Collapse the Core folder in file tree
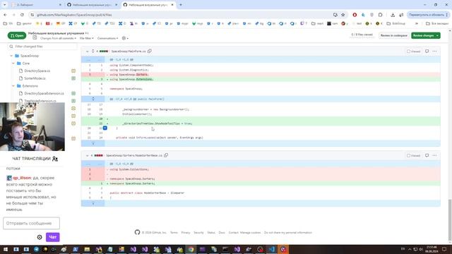This screenshot has width=452, height=254. click(13, 63)
